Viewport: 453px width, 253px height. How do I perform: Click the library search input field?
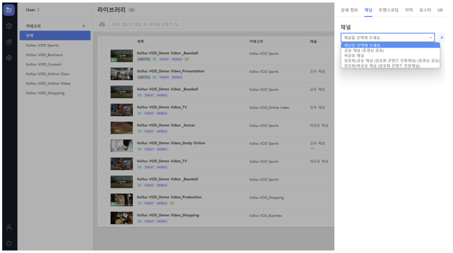pyautogui.click(x=146, y=25)
